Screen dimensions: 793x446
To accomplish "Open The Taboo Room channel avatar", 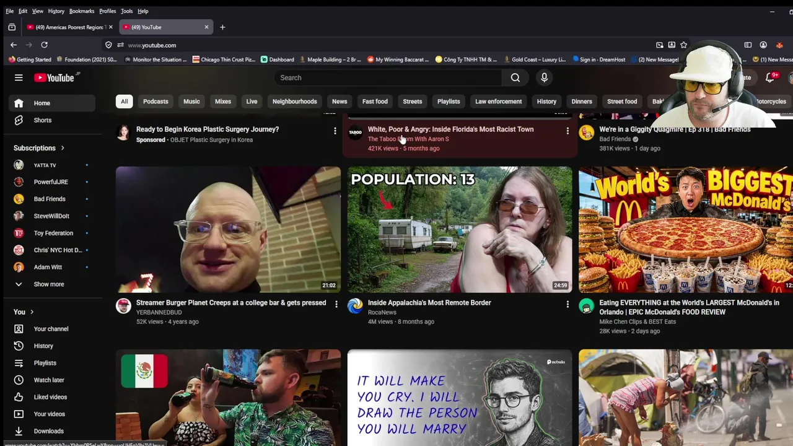I will pyautogui.click(x=355, y=132).
